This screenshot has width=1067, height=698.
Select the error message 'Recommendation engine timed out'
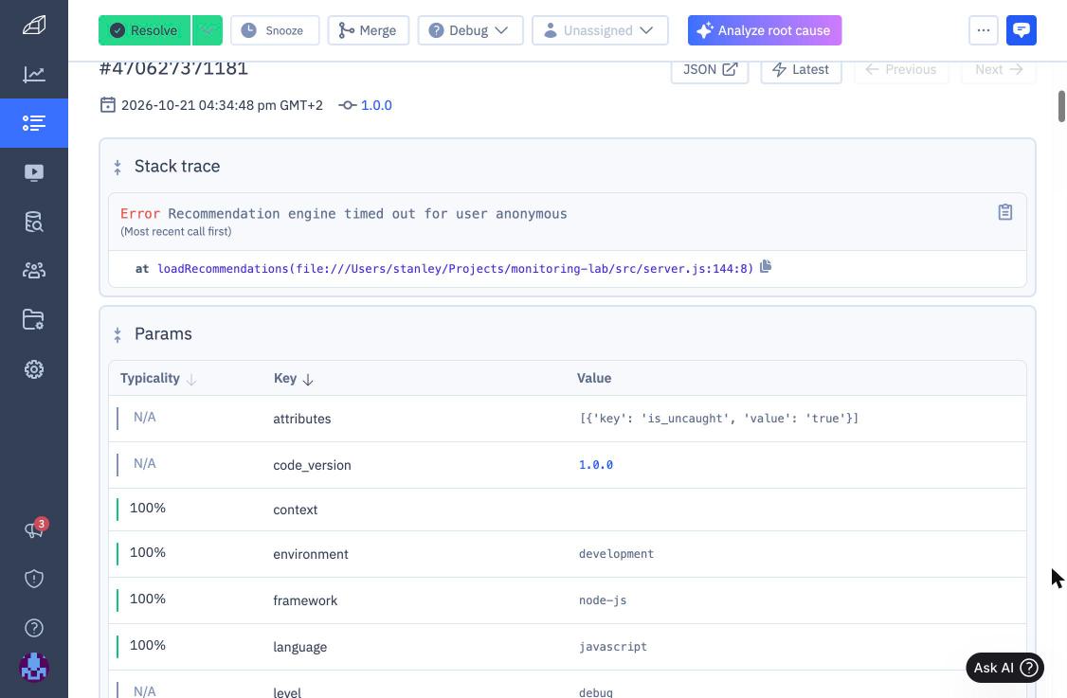click(x=368, y=214)
